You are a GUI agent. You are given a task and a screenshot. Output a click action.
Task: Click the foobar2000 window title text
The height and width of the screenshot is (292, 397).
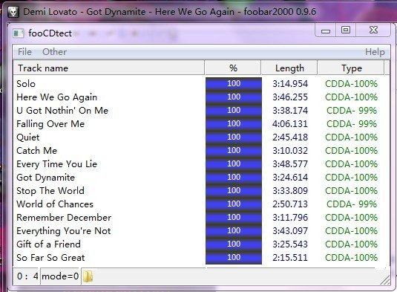coord(170,12)
